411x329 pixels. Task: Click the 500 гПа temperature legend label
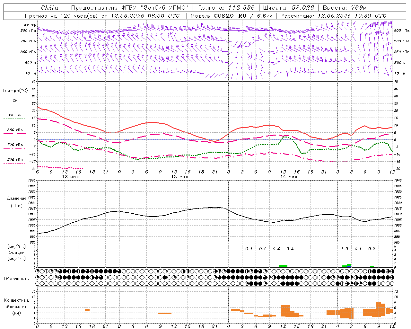[x=15, y=159]
